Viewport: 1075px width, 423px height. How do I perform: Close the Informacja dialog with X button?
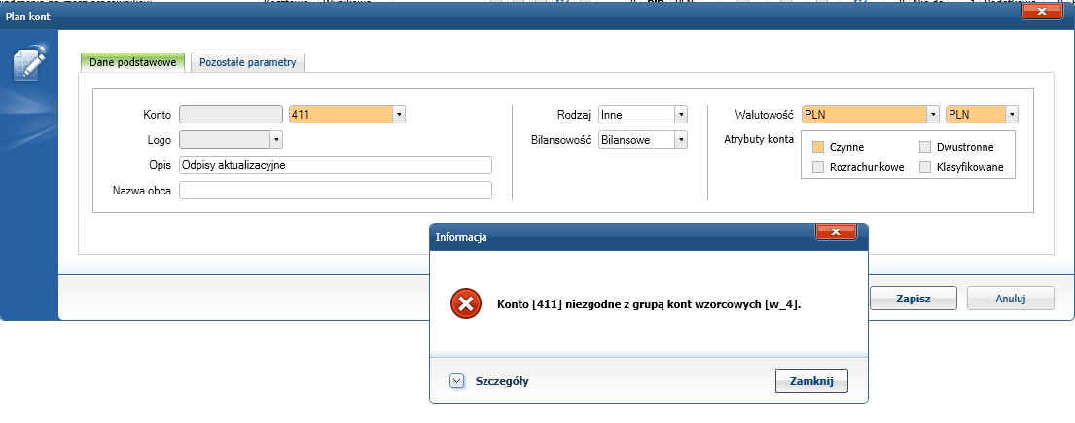[x=836, y=231]
